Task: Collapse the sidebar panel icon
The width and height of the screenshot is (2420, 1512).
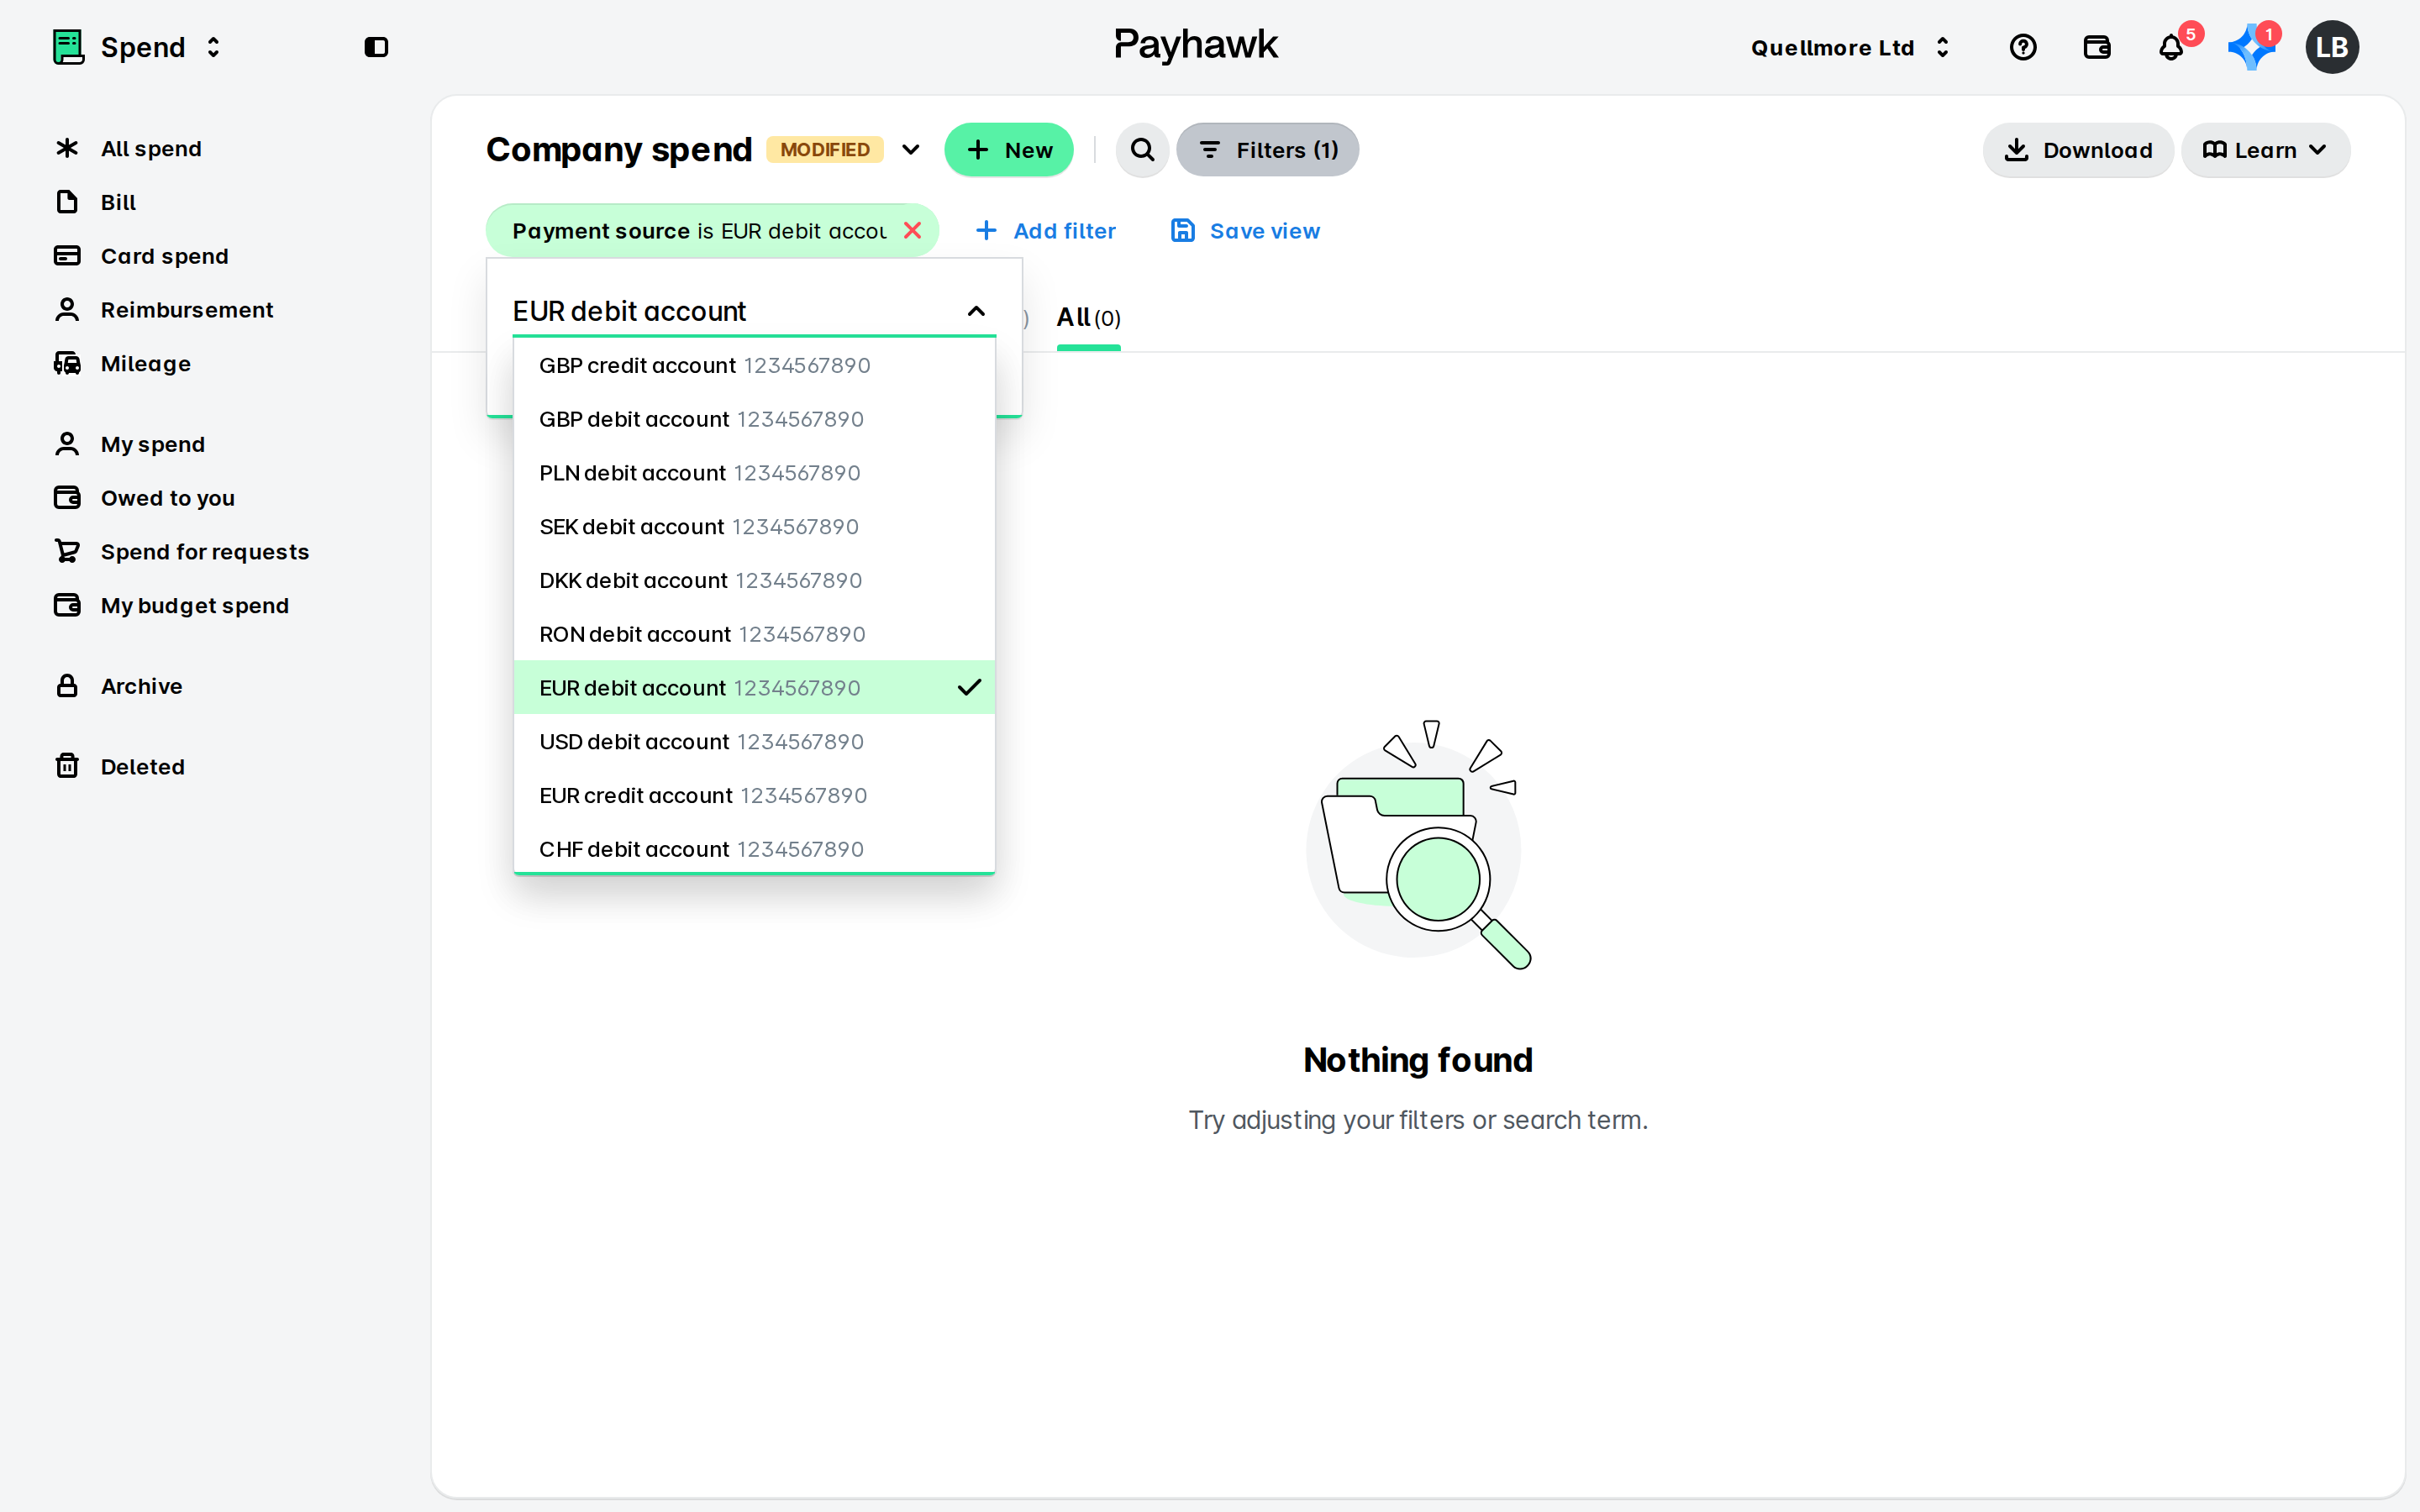Action: tap(376, 47)
